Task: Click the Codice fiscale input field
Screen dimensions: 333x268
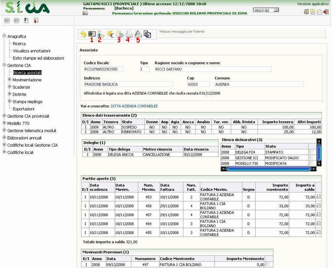Action: click(103, 69)
